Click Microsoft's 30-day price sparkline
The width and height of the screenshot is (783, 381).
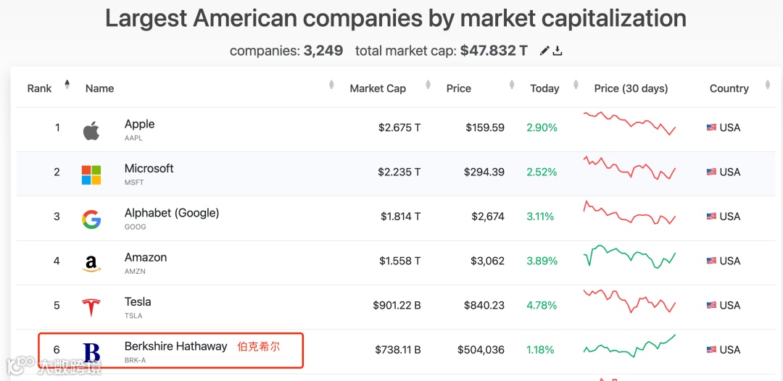pos(629,169)
